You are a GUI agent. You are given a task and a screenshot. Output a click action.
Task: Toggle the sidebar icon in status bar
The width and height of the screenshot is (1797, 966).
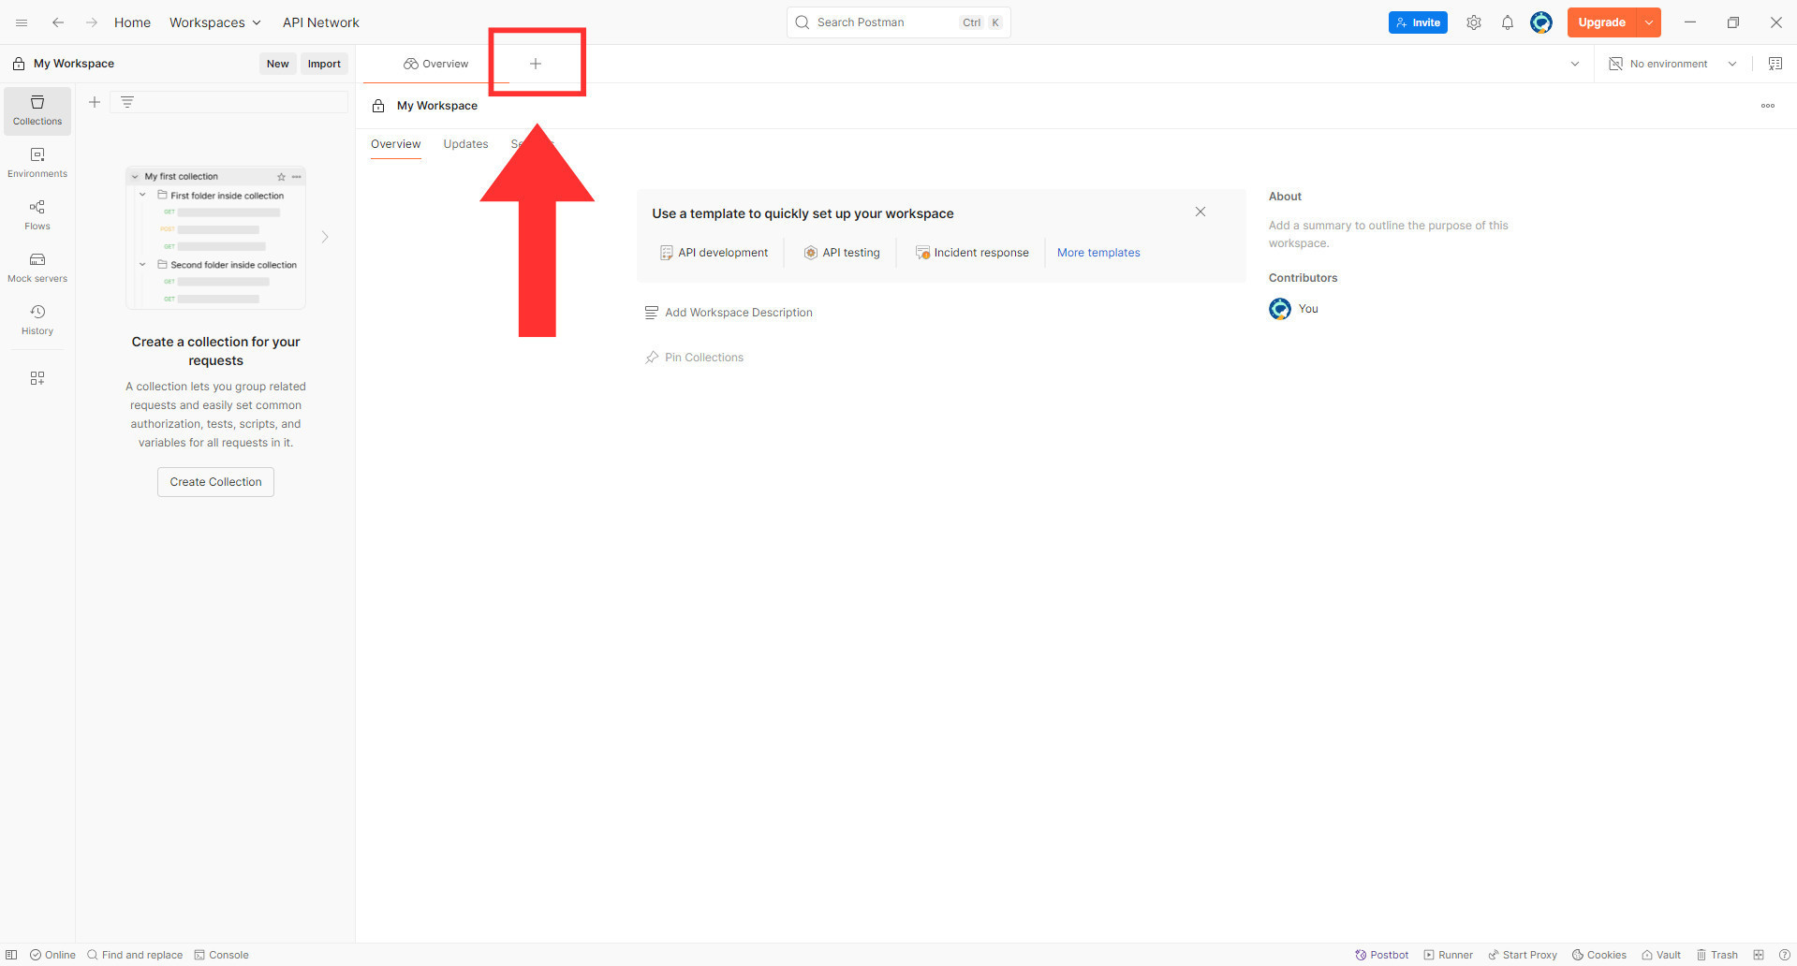click(x=11, y=955)
